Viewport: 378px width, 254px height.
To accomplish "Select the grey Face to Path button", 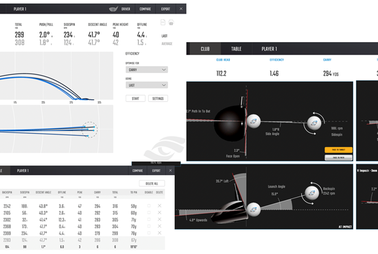I will click(x=338, y=157).
